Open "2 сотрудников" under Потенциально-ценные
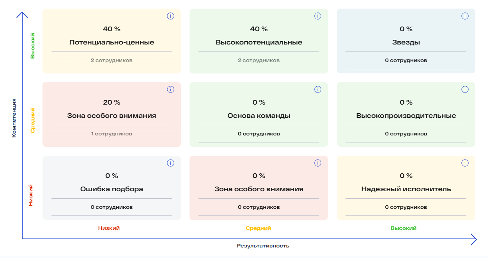 pyautogui.click(x=112, y=60)
